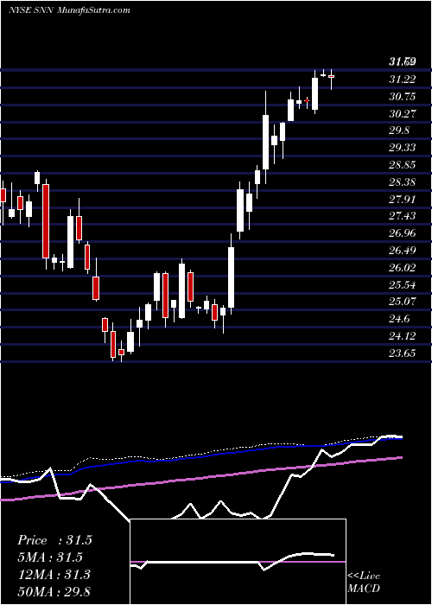Click the 5MA : 31.5 readout
Viewport: 432px width, 605px height.
point(51,557)
